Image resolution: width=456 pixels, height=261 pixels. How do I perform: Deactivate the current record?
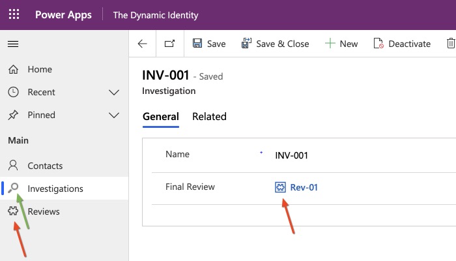(402, 44)
